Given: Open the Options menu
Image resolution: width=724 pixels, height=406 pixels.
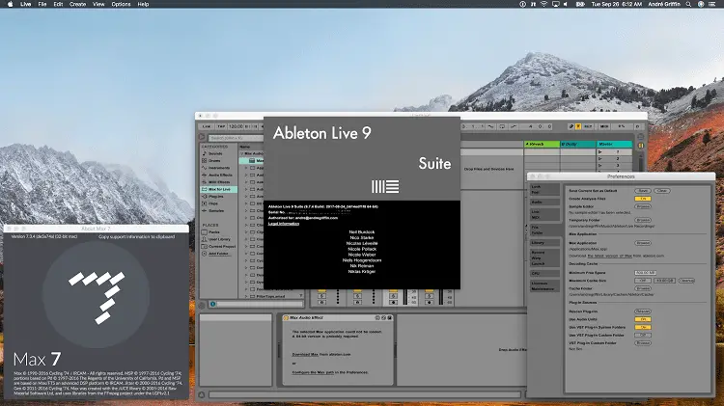Looking at the screenshot, I should pyautogui.click(x=121, y=4).
